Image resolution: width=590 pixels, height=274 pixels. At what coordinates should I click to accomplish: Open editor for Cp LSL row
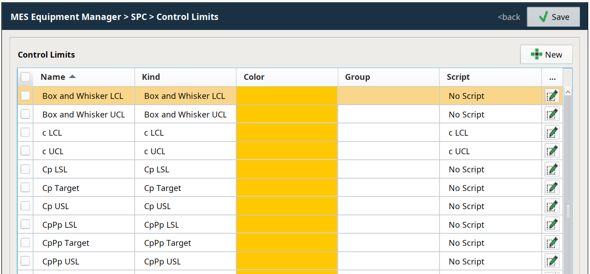tap(552, 170)
